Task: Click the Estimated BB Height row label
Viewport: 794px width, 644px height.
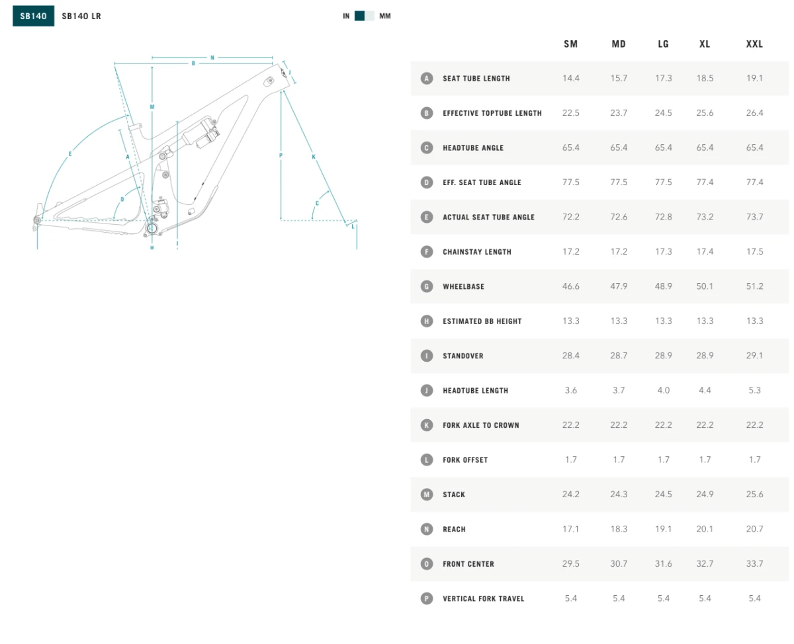Action: (x=482, y=321)
